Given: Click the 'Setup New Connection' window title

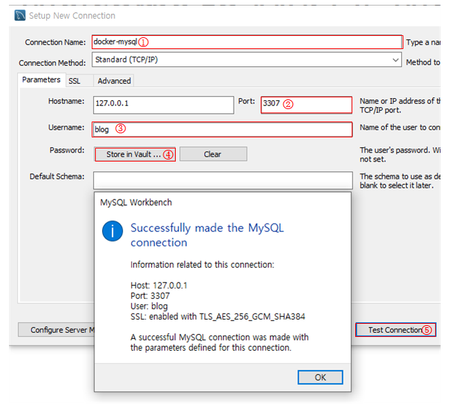Looking at the screenshot, I should click(x=72, y=16).
